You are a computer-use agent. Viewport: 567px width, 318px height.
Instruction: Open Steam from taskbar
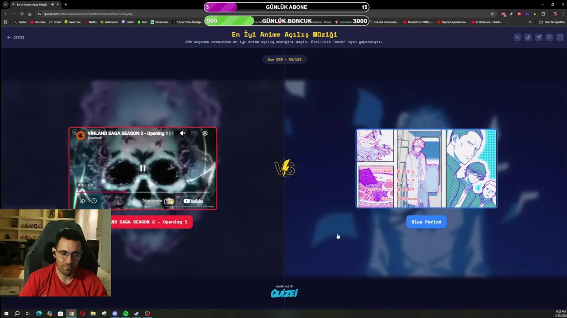click(136, 314)
